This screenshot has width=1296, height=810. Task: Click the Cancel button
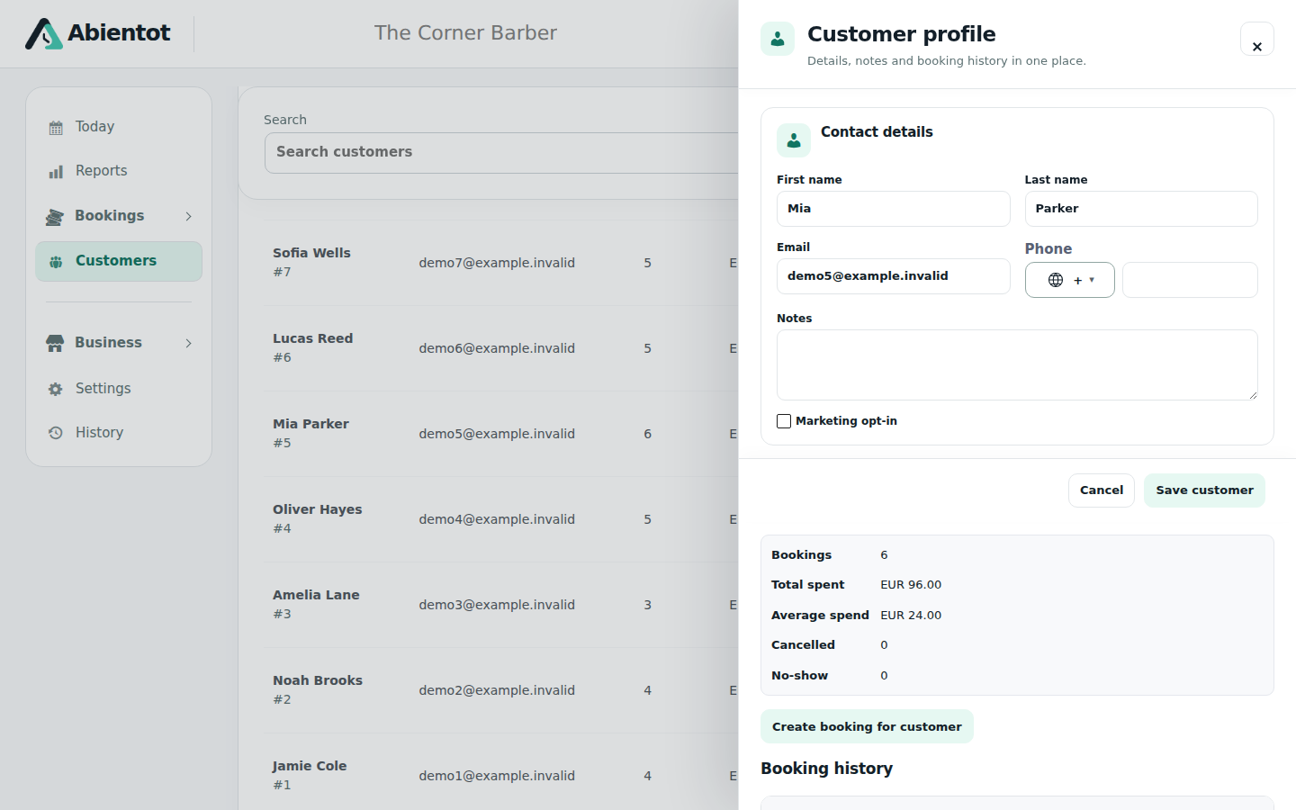1102,490
